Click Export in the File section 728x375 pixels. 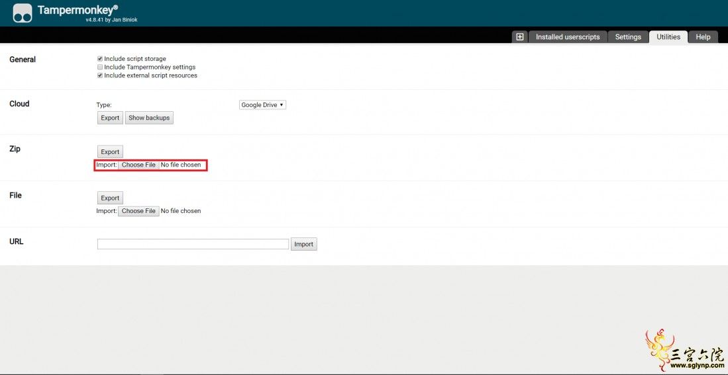110,198
